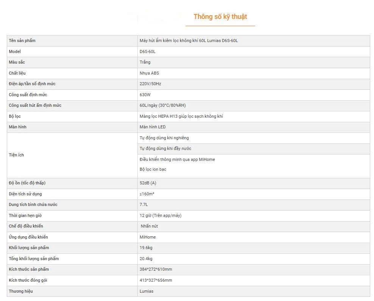Click "Tự động dừng khi nghiêng" feature text
The width and height of the screenshot is (374, 301).
pyautogui.click(x=164, y=138)
